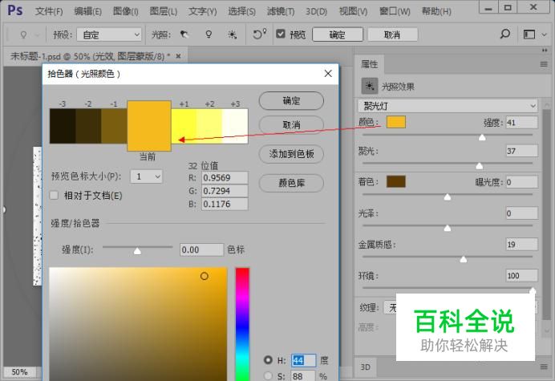Open the 预设 自定 preset dropdown
555x381 pixels.
[109, 34]
